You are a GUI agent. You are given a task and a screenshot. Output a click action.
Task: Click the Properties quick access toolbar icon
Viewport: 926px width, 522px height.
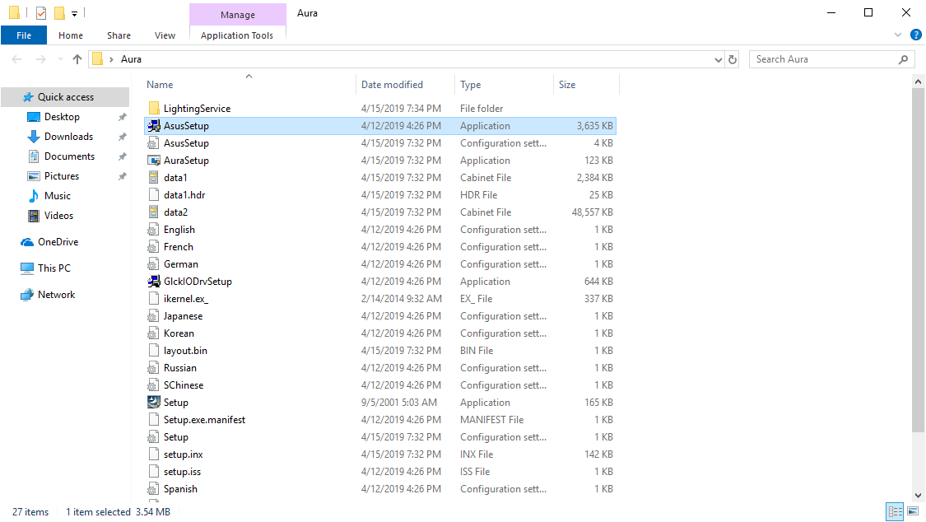click(x=41, y=12)
